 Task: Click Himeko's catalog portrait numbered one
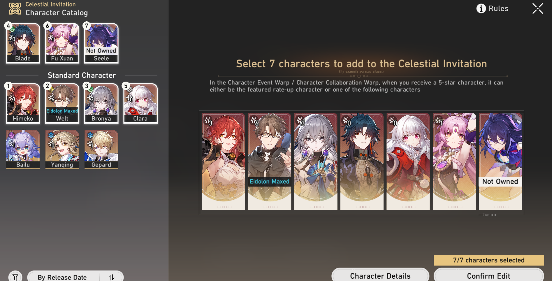click(23, 103)
